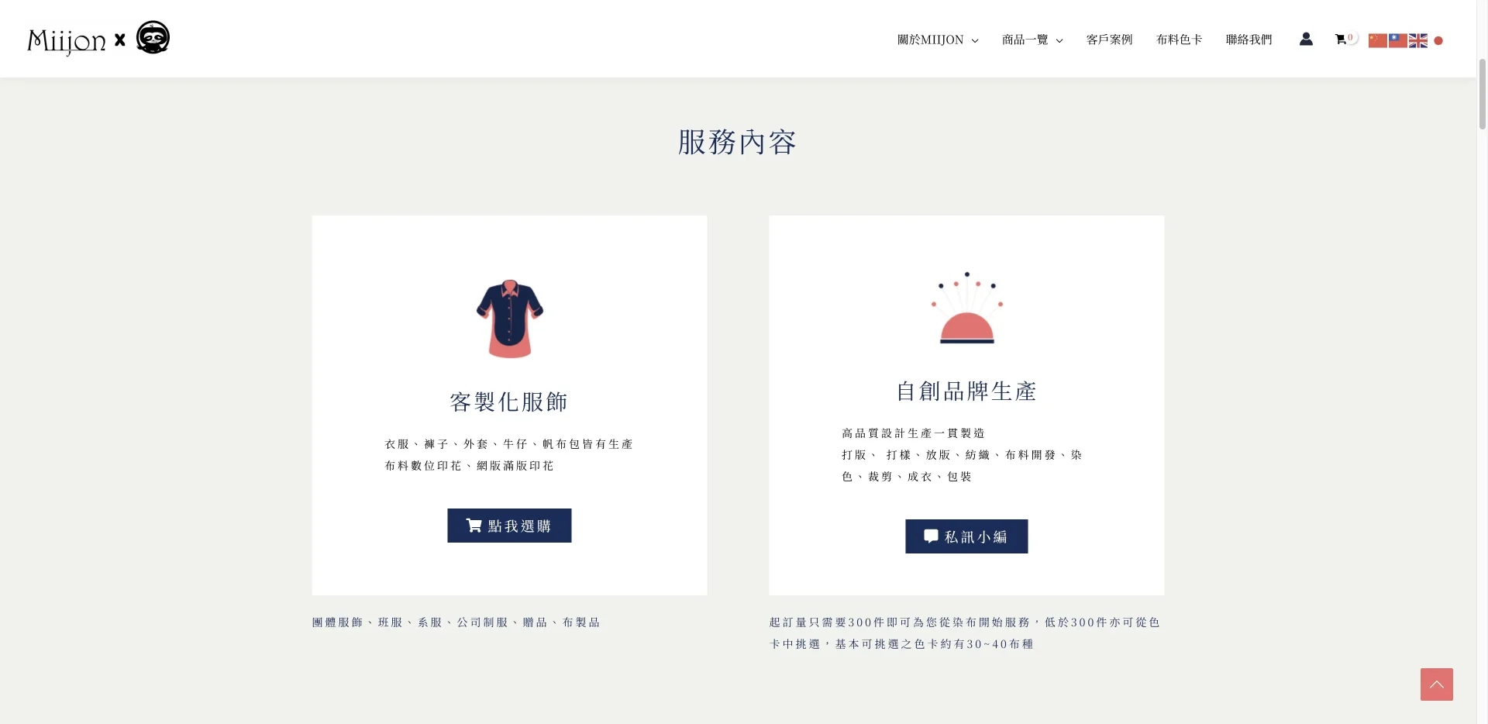Expand the 商品一覽 dropdown menu
Screen dimensions: 1488x724
[x=1032, y=40]
